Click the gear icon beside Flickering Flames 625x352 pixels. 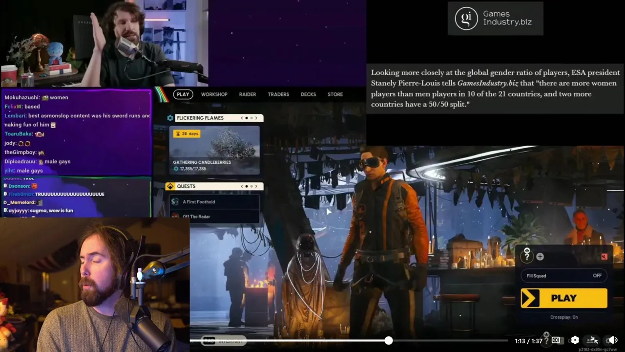coord(170,118)
